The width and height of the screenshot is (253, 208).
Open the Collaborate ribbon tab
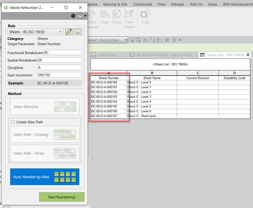click(142, 5)
